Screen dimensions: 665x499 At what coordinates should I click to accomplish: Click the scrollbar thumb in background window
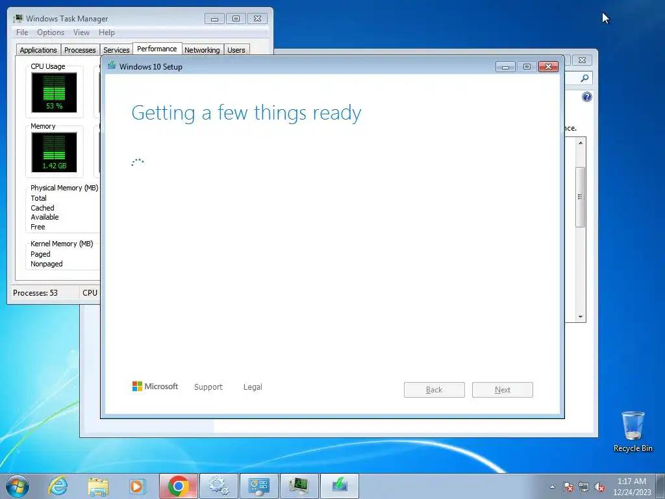tap(581, 197)
